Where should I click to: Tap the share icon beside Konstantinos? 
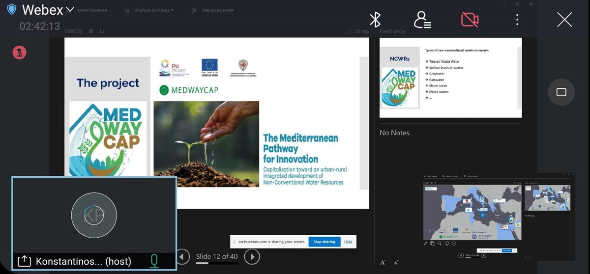24,261
